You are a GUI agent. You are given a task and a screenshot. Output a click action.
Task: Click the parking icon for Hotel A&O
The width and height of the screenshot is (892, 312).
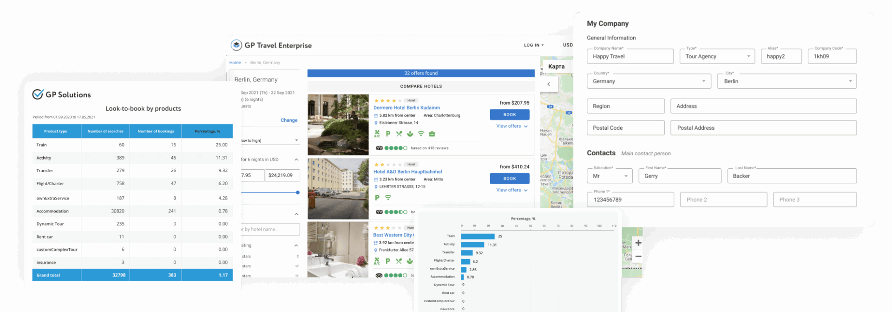coord(377,198)
